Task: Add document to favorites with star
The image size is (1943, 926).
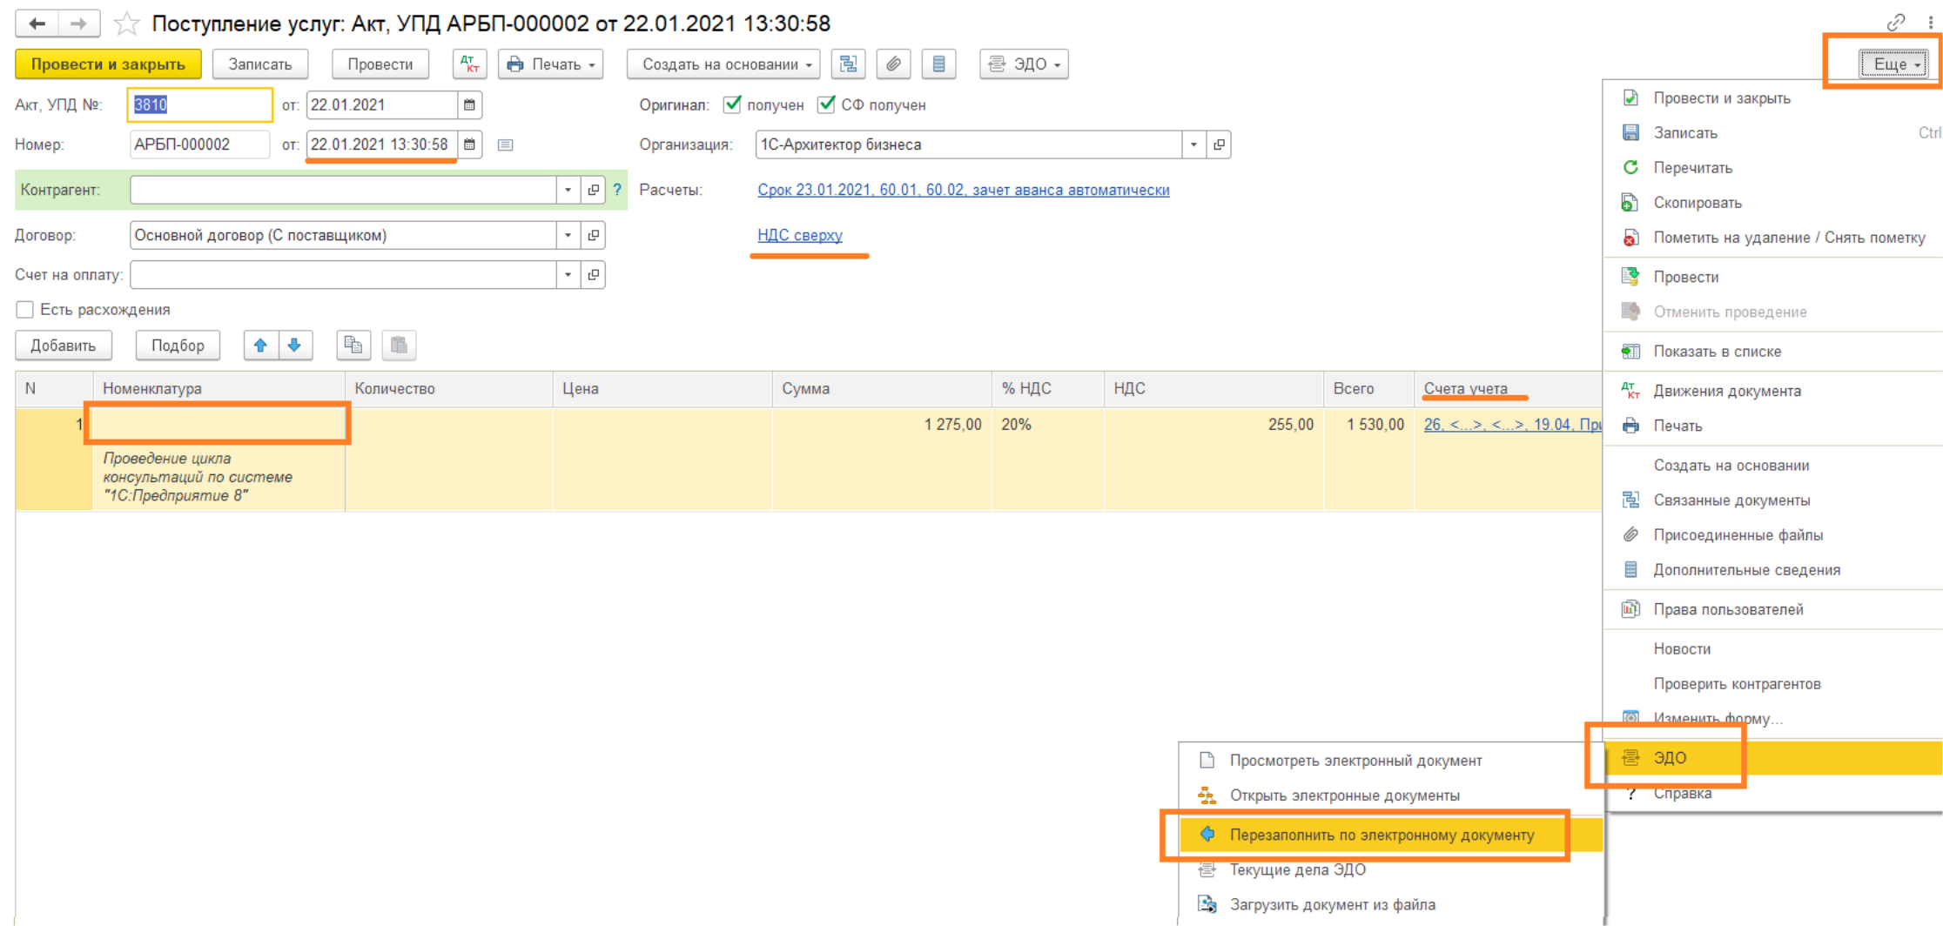Action: [x=127, y=23]
